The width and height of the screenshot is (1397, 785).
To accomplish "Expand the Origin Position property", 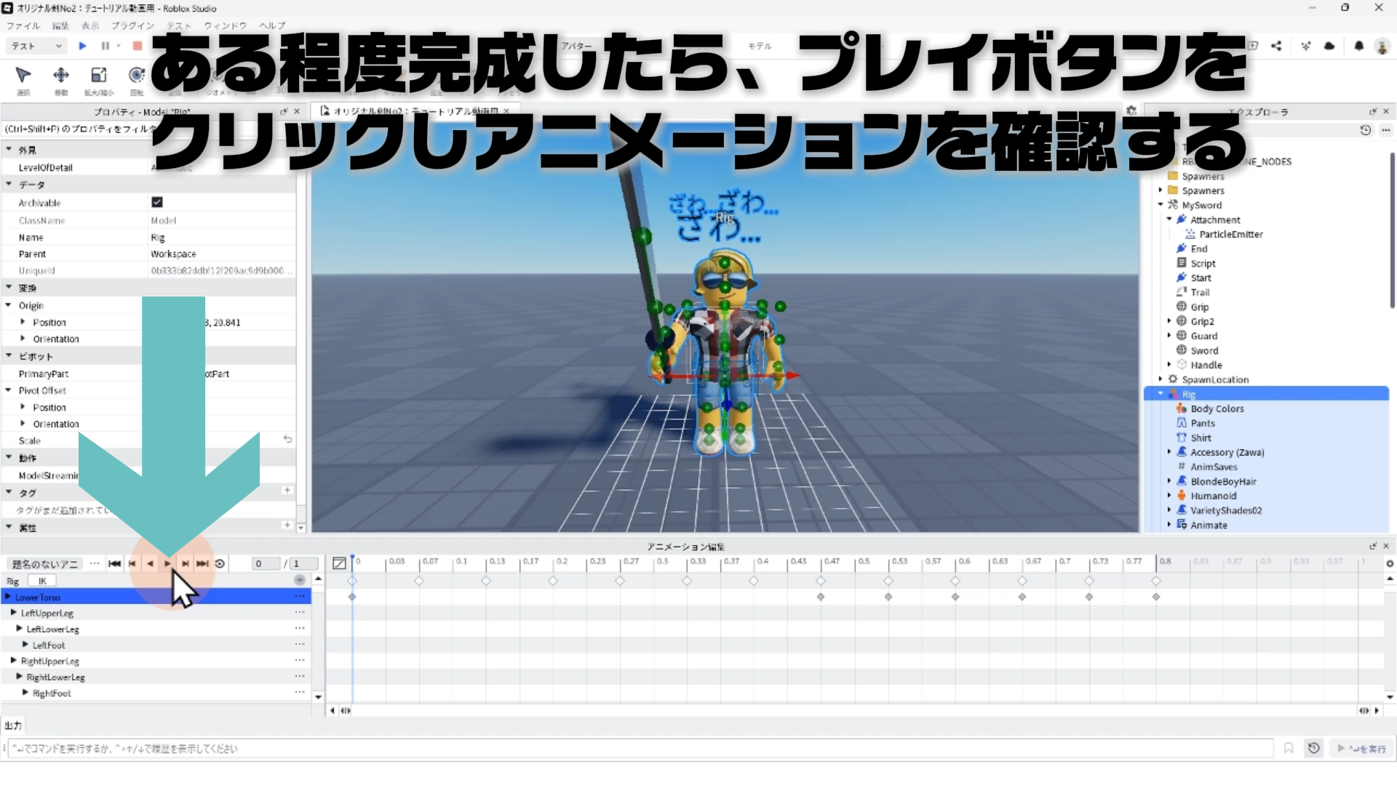I will pos(23,322).
